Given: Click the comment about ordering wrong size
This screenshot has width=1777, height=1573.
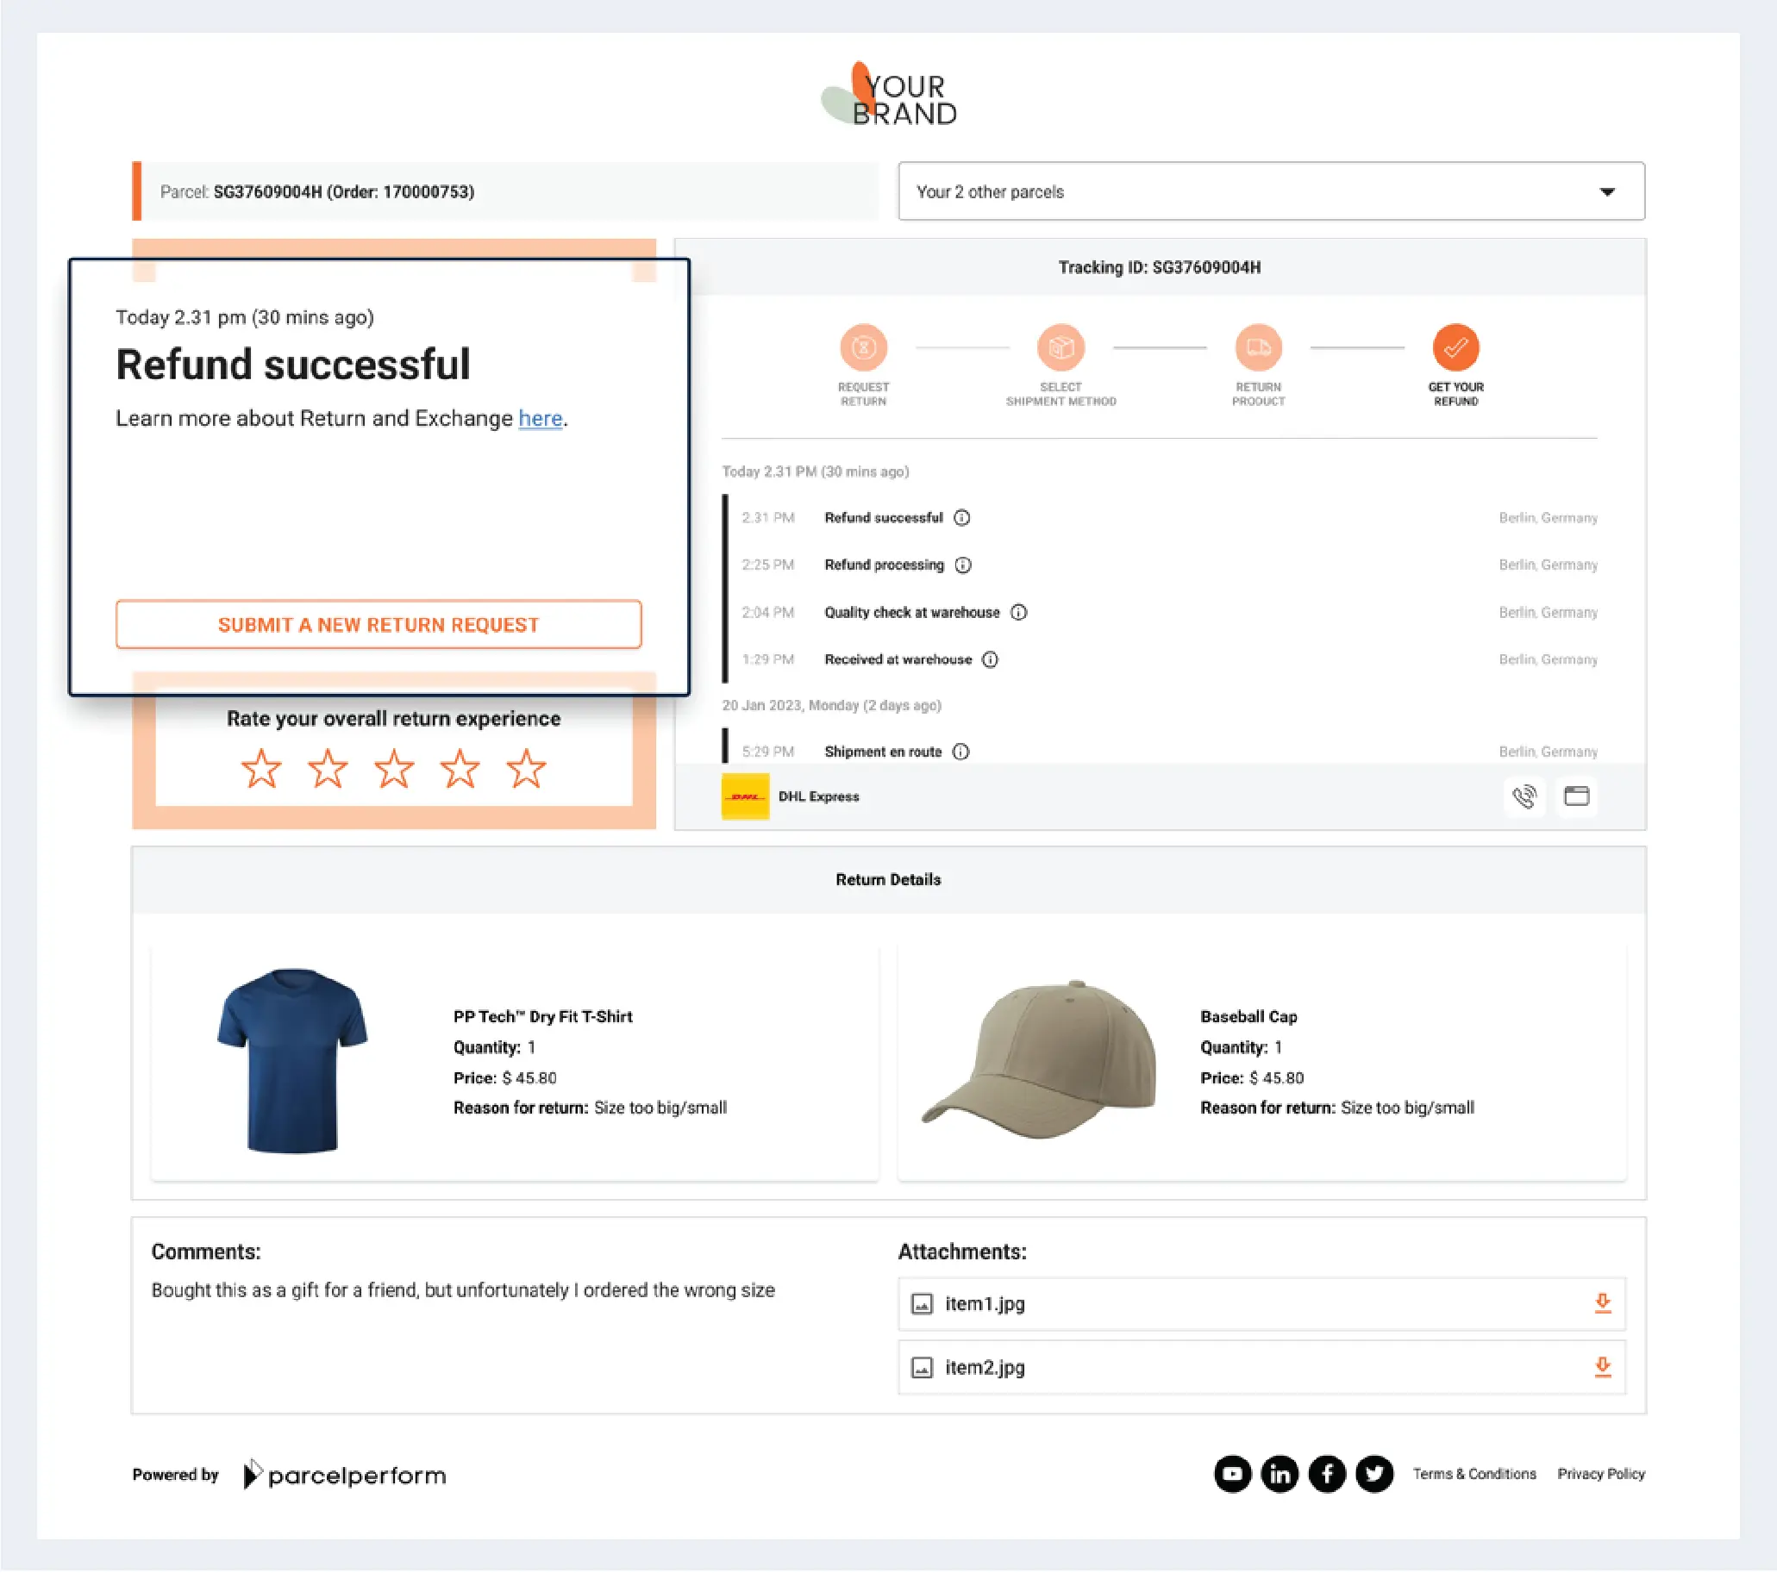Looking at the screenshot, I should (x=462, y=1290).
